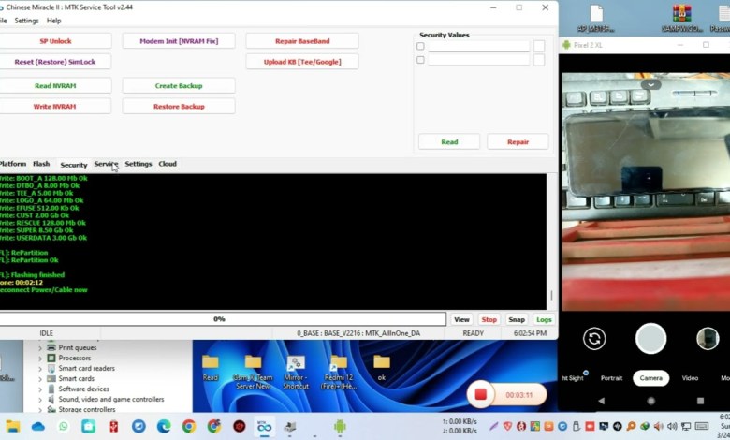Click the Create Backup button

(x=178, y=86)
